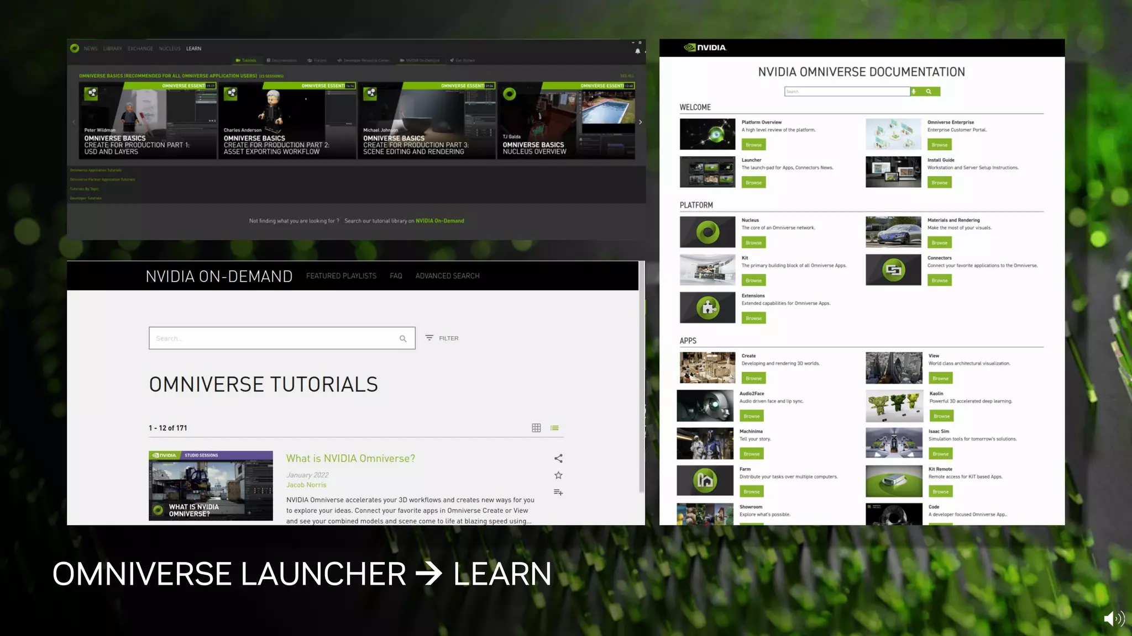Click the On-Demand page vertical scrollbar
Screen dimensions: 1132x636
point(641,378)
